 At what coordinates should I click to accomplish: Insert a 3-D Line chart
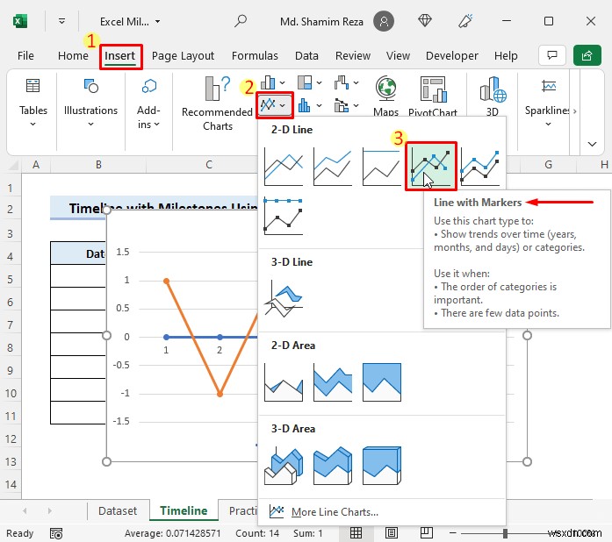[x=284, y=299]
